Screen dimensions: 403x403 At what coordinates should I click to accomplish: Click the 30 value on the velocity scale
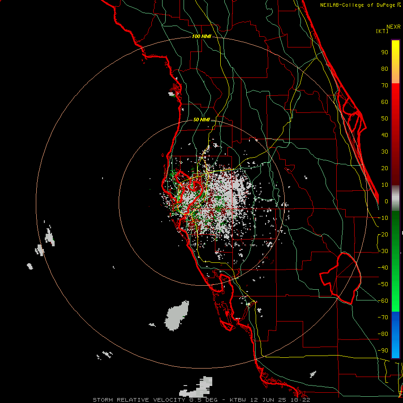pos(385,152)
